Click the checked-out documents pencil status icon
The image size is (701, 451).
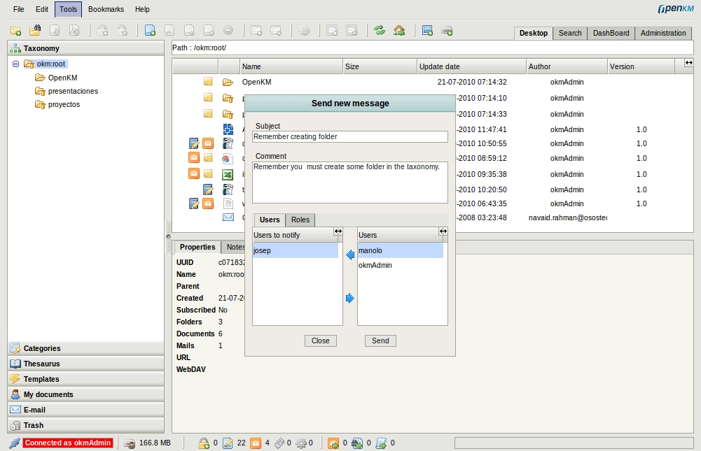coord(228,443)
